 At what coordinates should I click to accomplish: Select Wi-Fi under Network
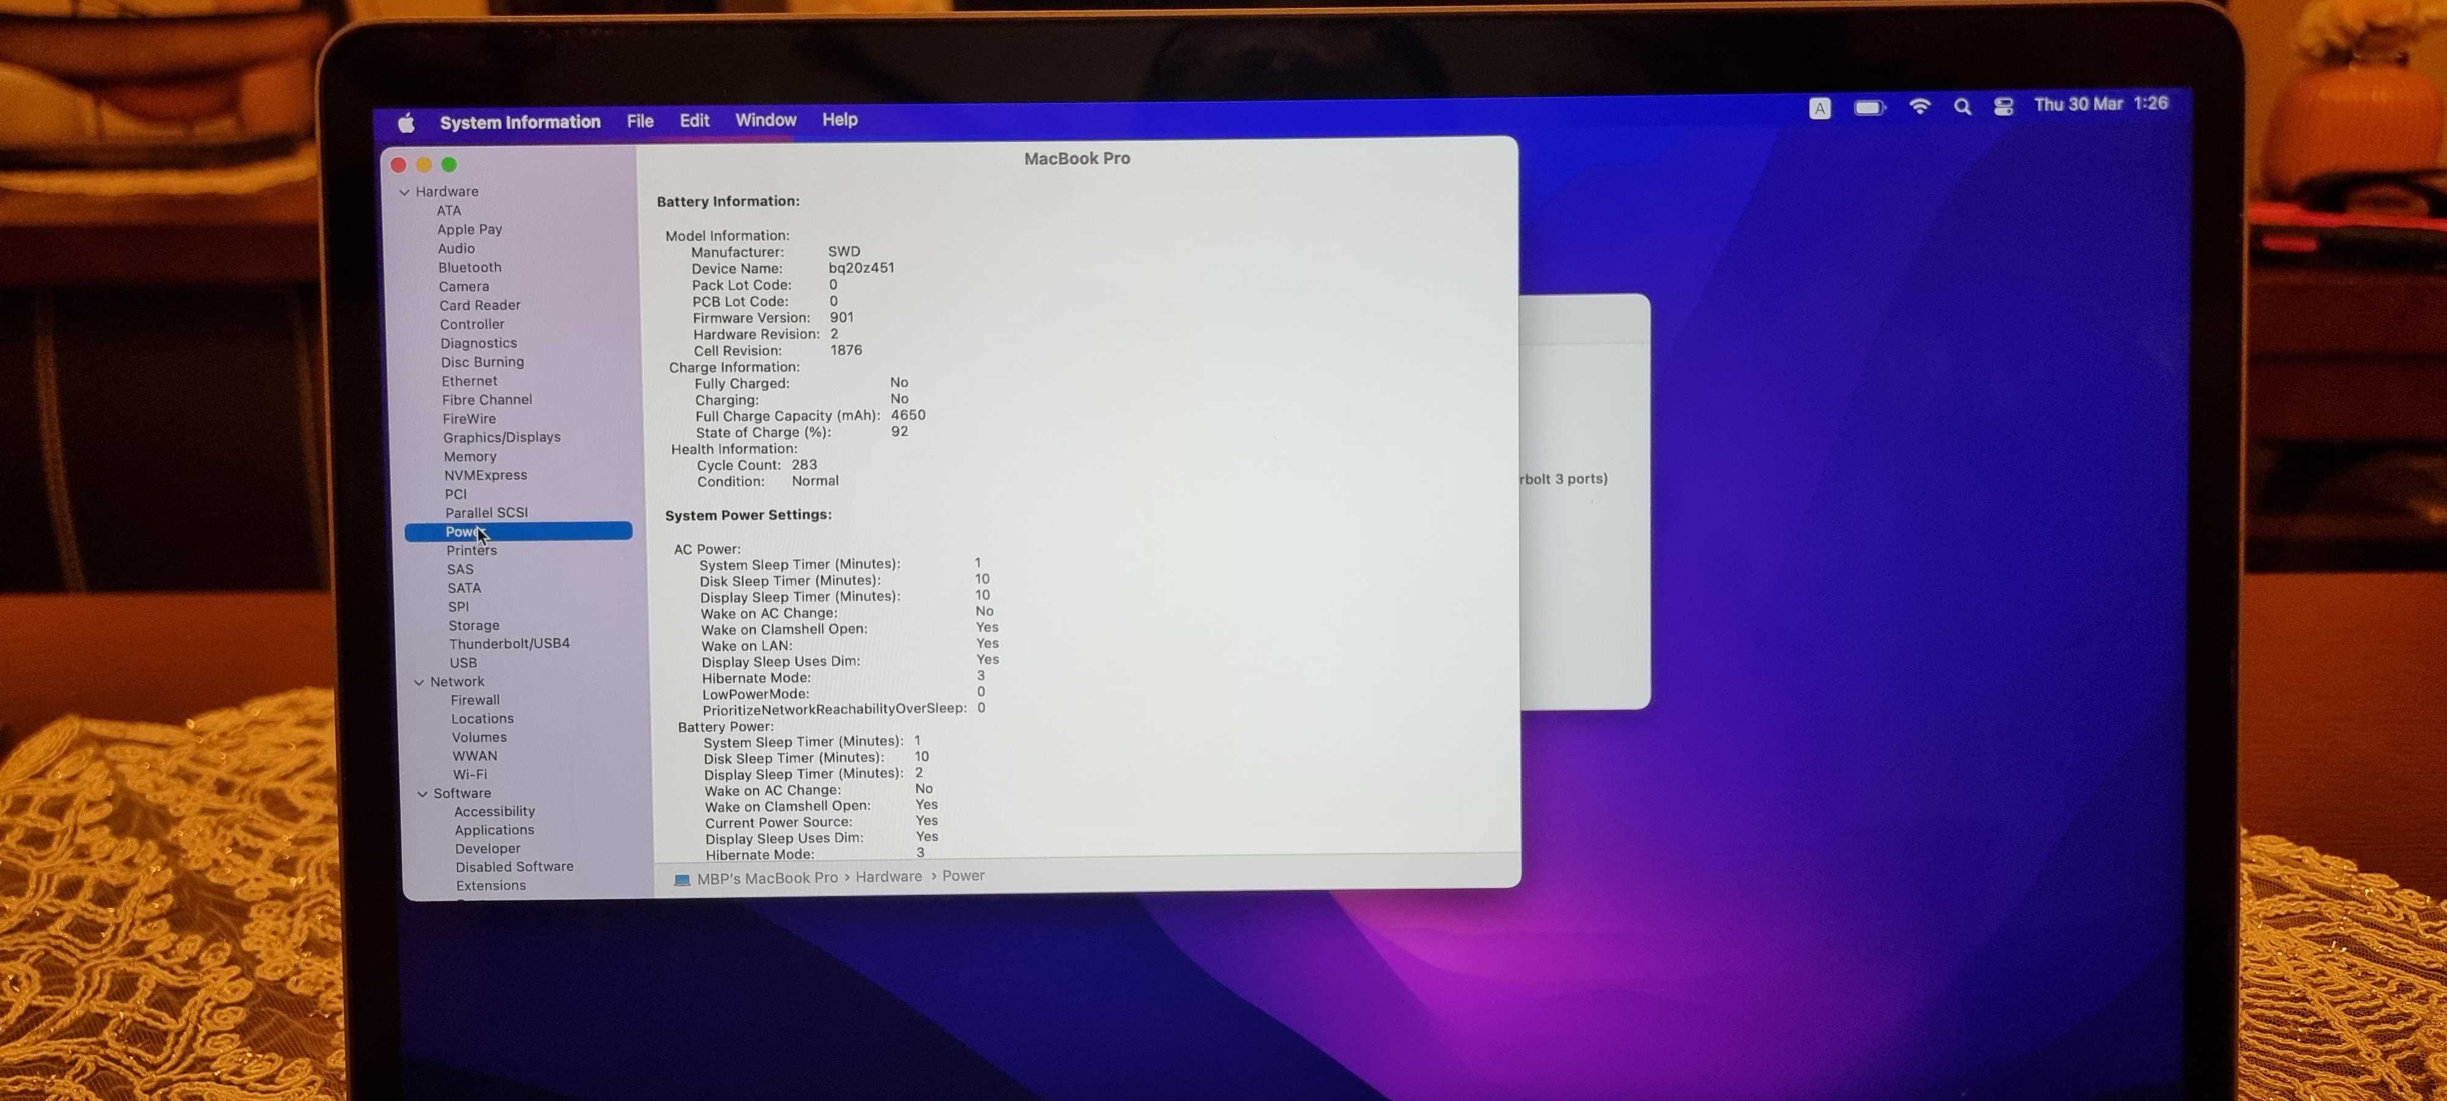click(469, 774)
